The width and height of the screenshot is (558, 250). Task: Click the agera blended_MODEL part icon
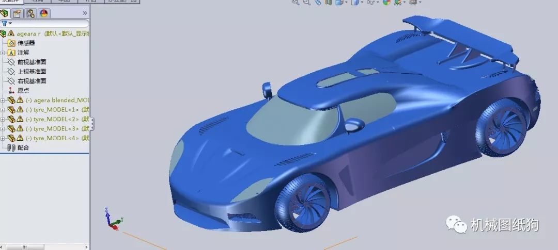click(x=11, y=100)
